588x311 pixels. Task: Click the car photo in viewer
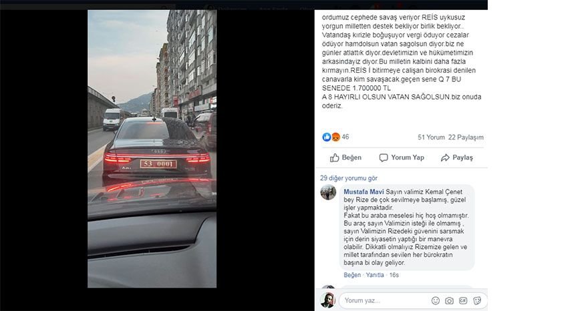pyautogui.click(x=152, y=149)
